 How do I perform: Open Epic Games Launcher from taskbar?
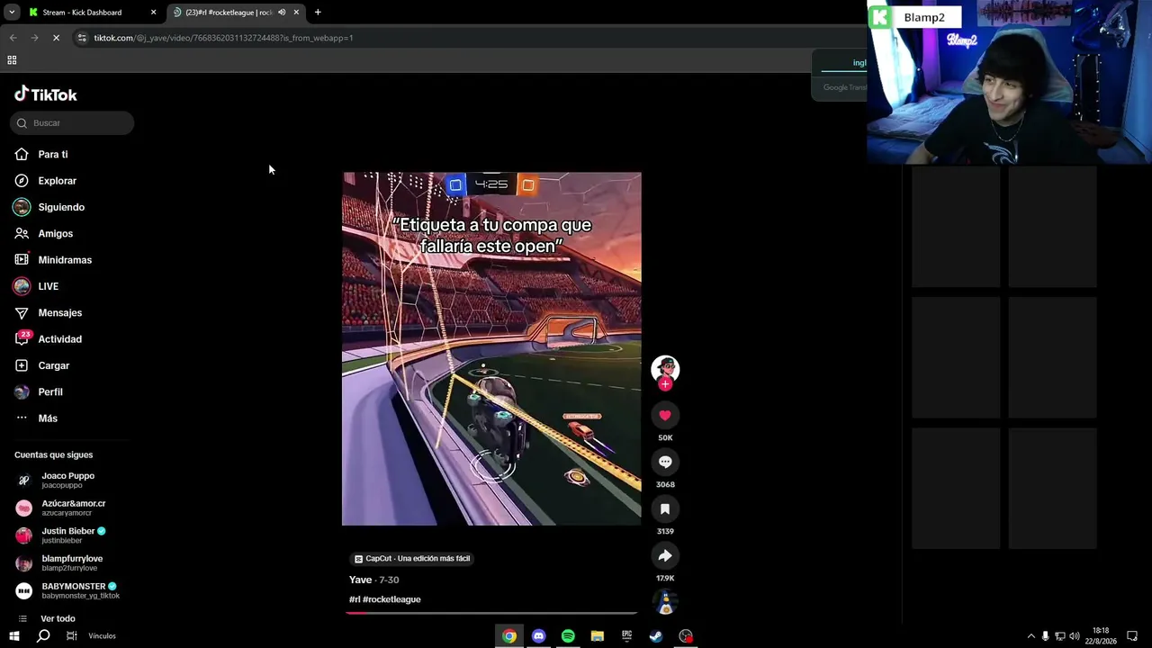point(626,636)
